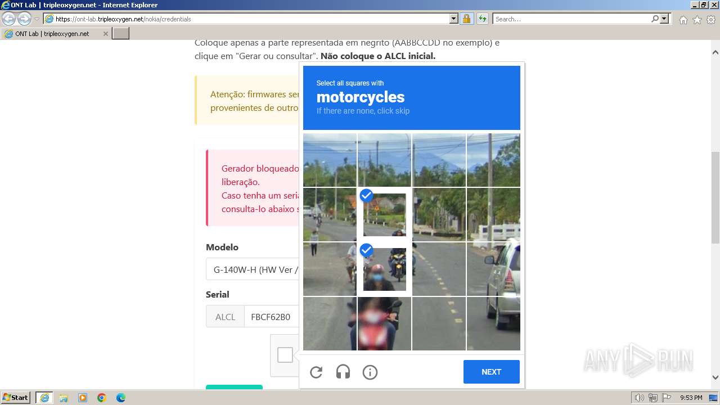Select the silver car tile at bottom right
The width and height of the screenshot is (720, 405).
[x=493, y=323]
